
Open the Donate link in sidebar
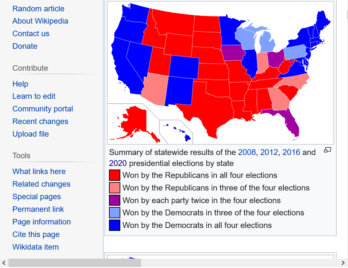point(25,46)
